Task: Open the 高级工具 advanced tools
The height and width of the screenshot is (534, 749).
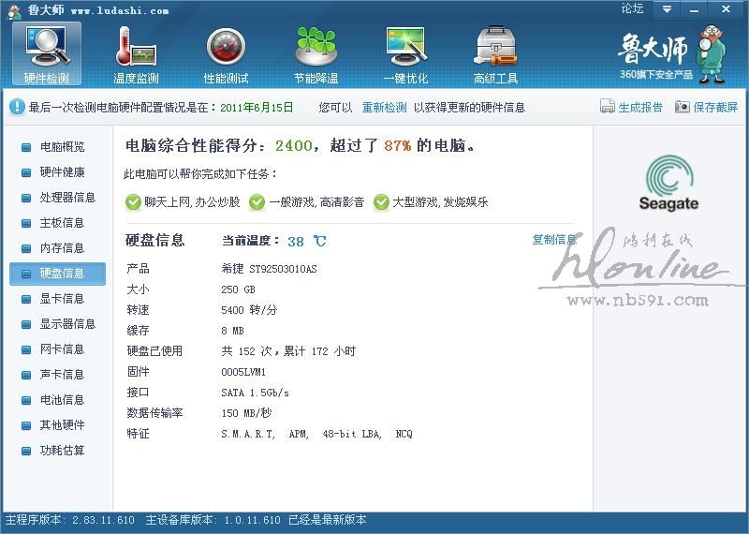Action: [x=495, y=55]
